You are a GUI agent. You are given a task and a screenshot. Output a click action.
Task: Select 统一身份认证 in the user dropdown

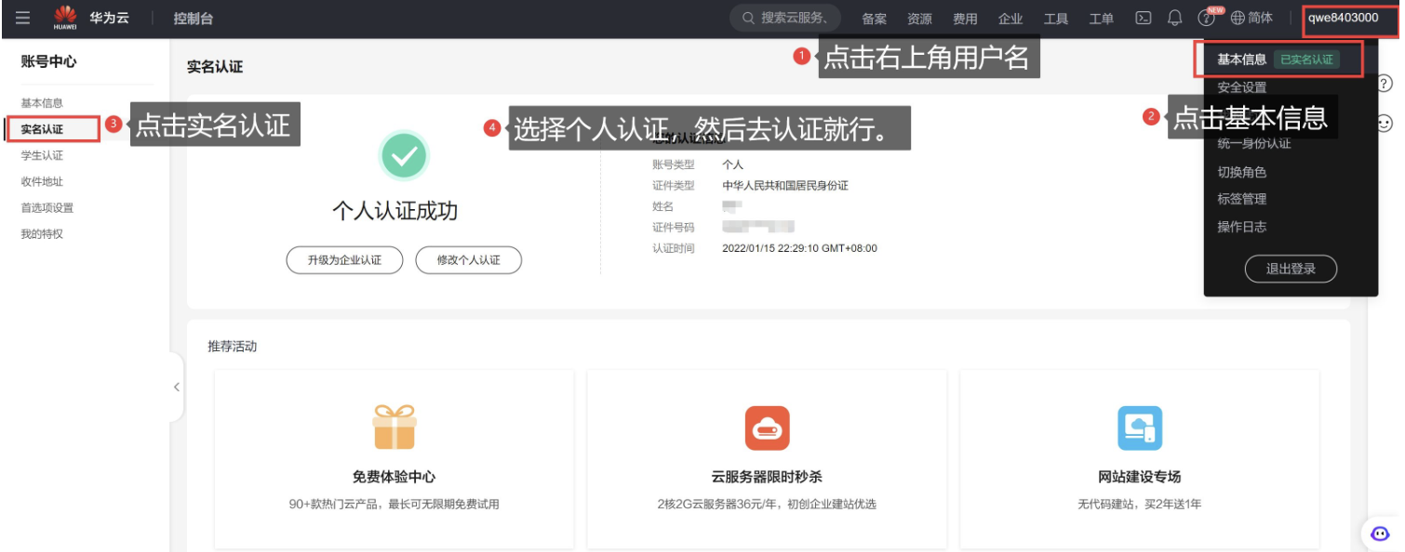tap(1254, 143)
